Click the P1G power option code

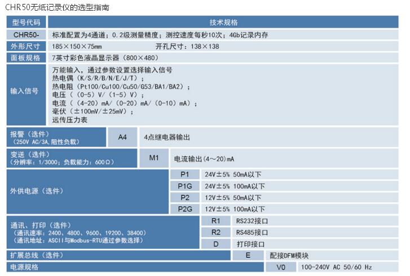pos(185,186)
